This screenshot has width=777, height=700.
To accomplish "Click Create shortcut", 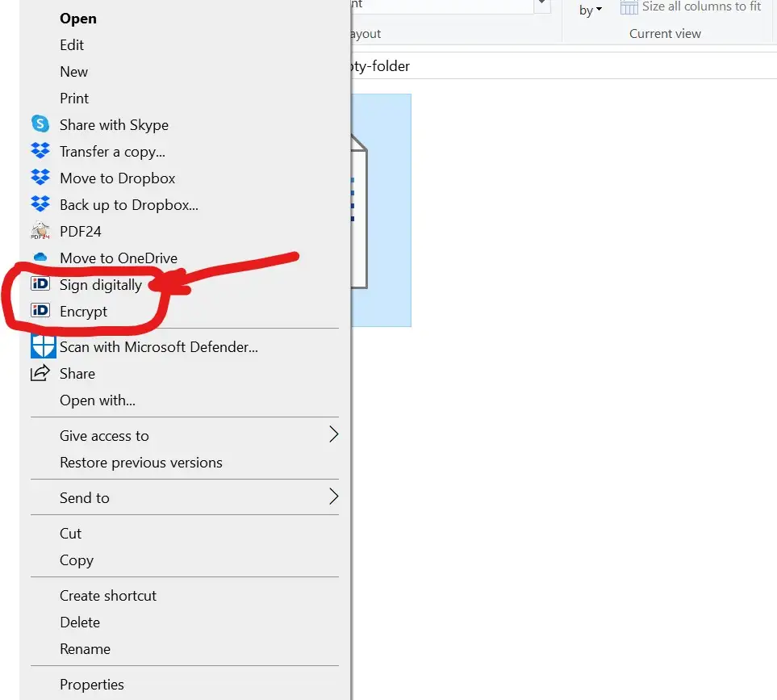I will click(108, 596).
